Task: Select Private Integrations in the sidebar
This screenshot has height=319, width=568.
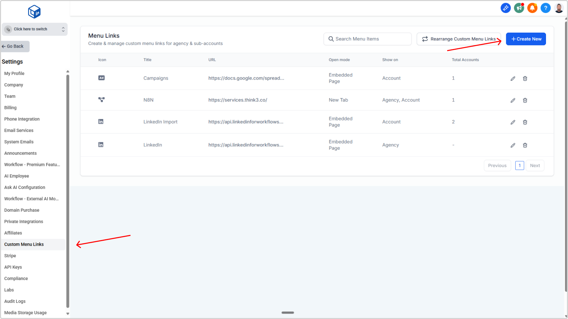Action: [24, 222]
